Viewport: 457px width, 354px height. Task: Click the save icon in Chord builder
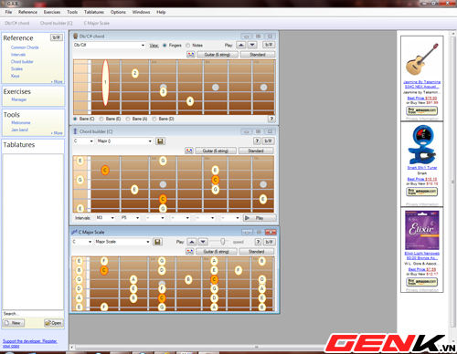click(x=160, y=141)
